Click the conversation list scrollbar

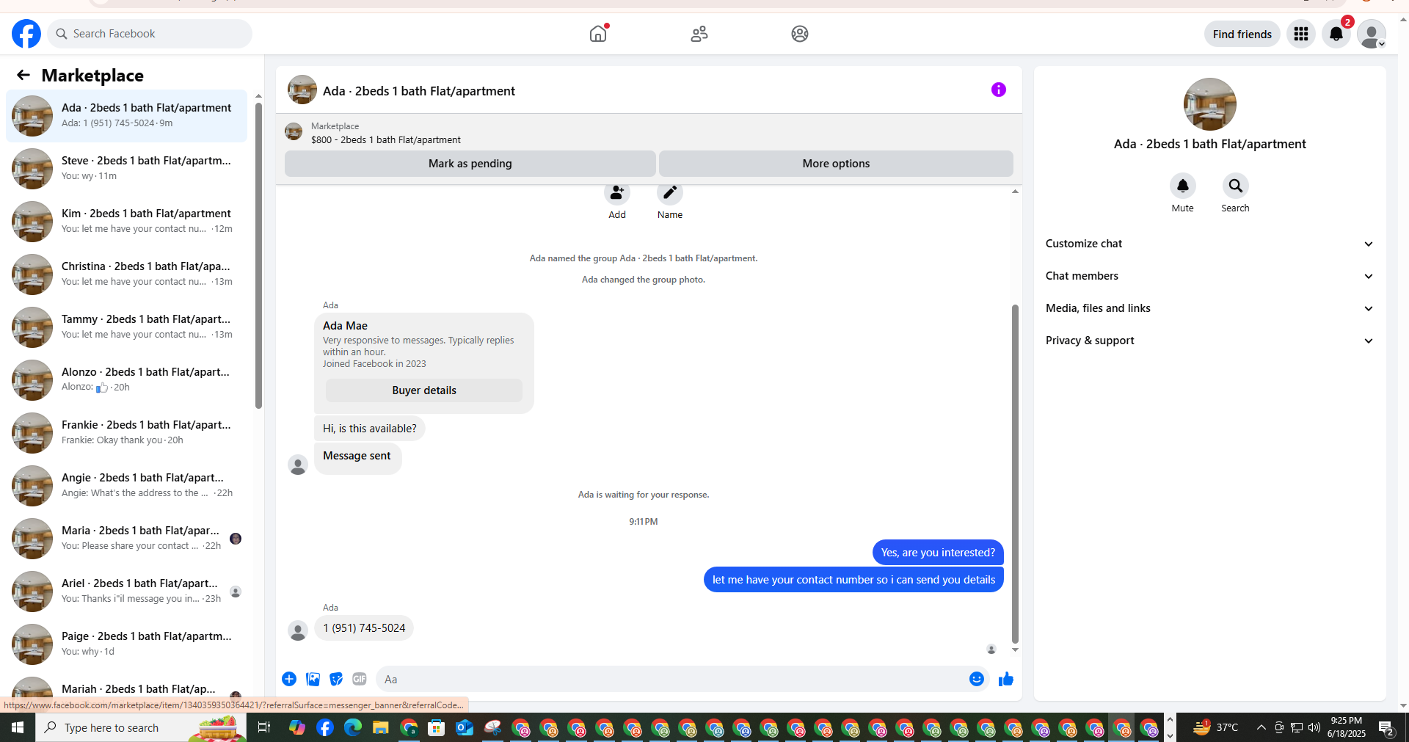[x=258, y=255]
